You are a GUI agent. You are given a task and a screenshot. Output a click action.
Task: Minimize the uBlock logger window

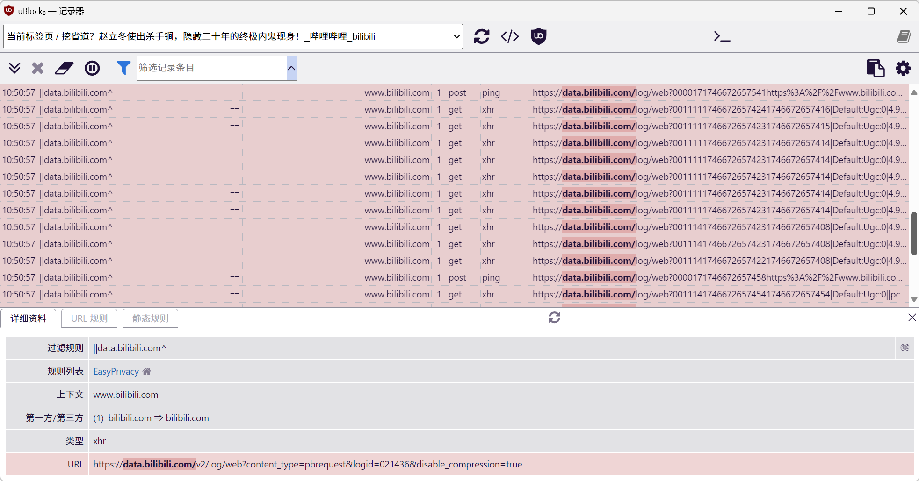839,11
